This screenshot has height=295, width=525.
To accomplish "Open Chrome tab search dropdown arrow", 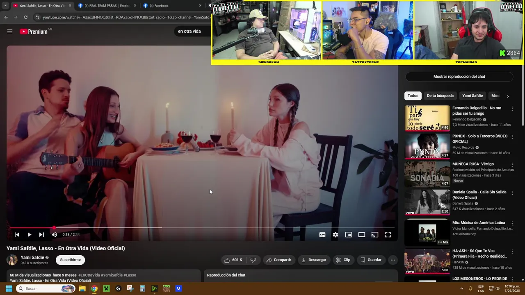I will 5,6.
